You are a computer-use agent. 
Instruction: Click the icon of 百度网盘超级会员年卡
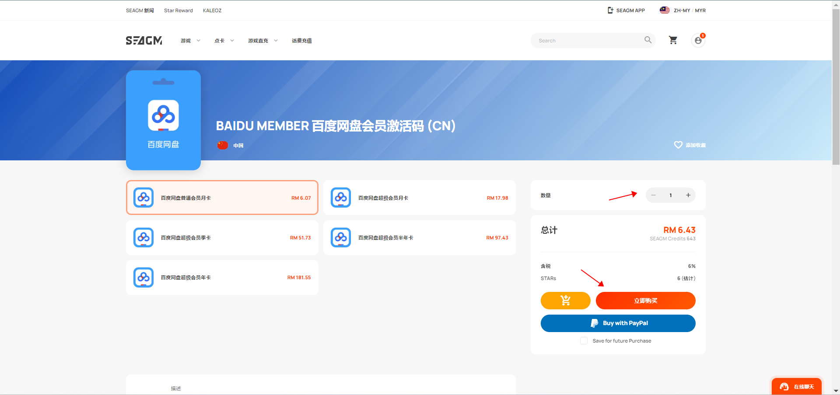pyautogui.click(x=143, y=277)
